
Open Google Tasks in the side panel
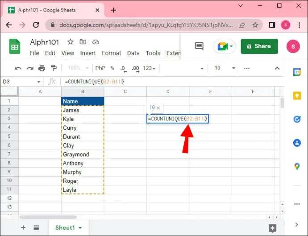point(297,119)
